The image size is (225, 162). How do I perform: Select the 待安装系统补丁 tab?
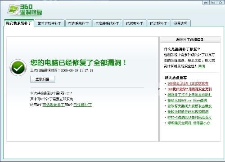coord(19,23)
